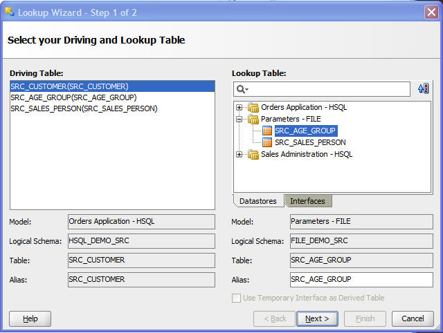
Task: Click the Lookup Wizard title bar icon
Action: [x=9, y=12]
